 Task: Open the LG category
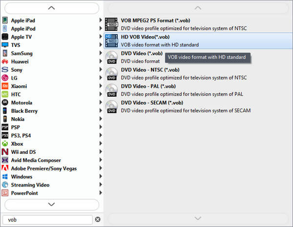point(52,78)
